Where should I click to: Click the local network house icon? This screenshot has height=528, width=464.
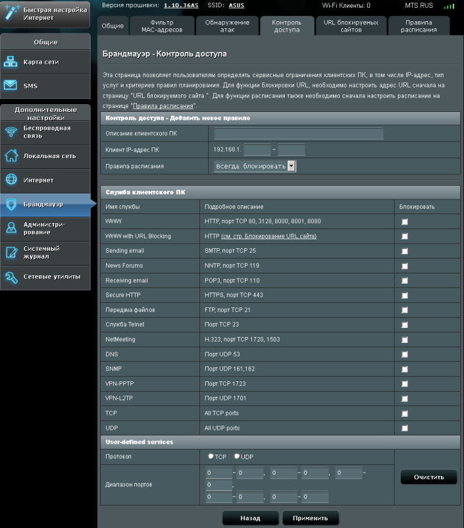11,156
